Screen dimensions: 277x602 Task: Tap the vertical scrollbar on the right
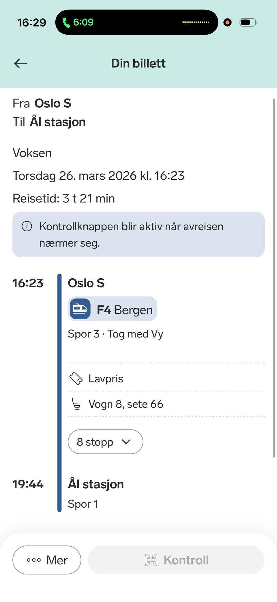[274, 277]
